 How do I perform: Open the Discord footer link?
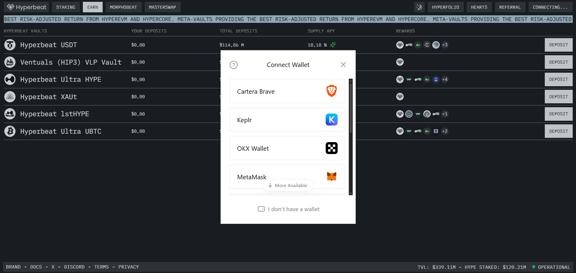74,267
